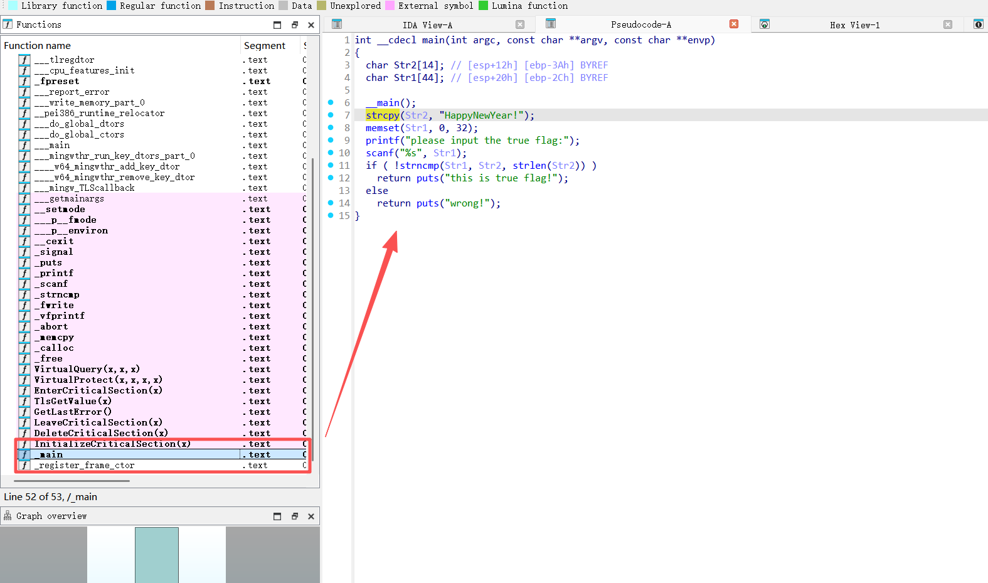Toggle breakpoint dot on line 14
The image size is (988, 583).
coord(331,203)
